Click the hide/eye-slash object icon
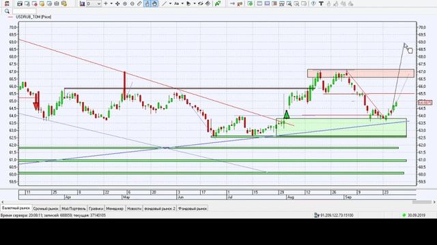 pyautogui.click(x=200, y=3)
